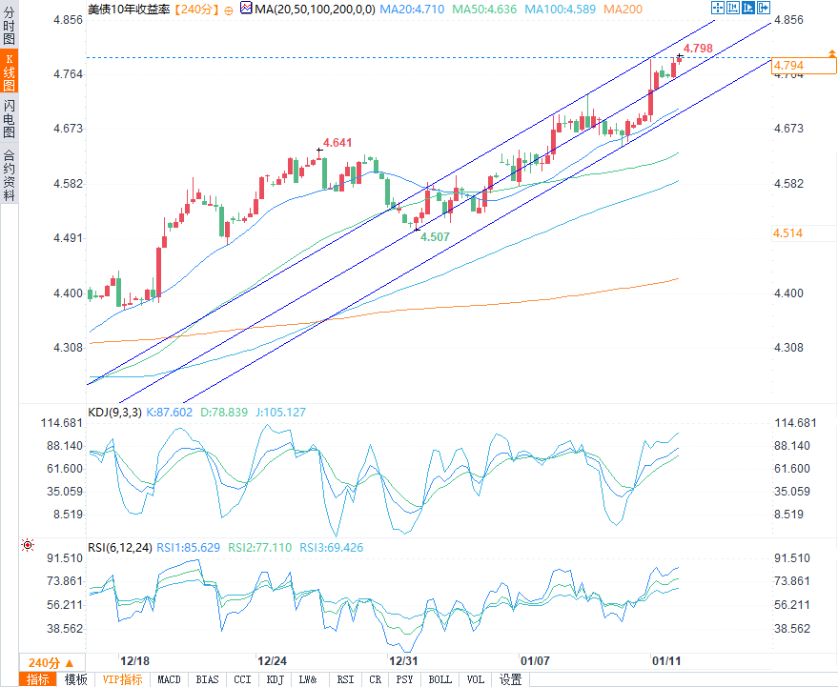The image size is (838, 687).
Task: Open the 模板 tab
Action: (75, 679)
